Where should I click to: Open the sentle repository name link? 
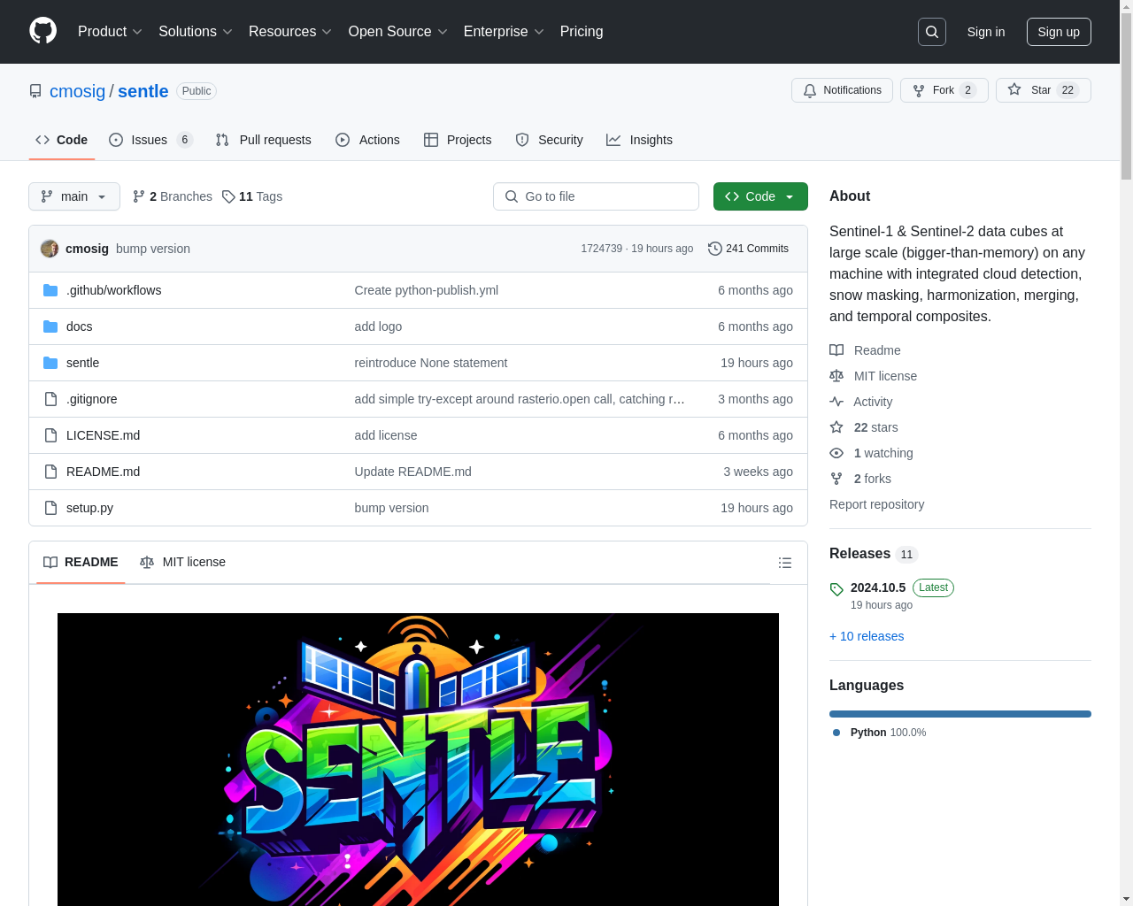pyautogui.click(x=143, y=91)
